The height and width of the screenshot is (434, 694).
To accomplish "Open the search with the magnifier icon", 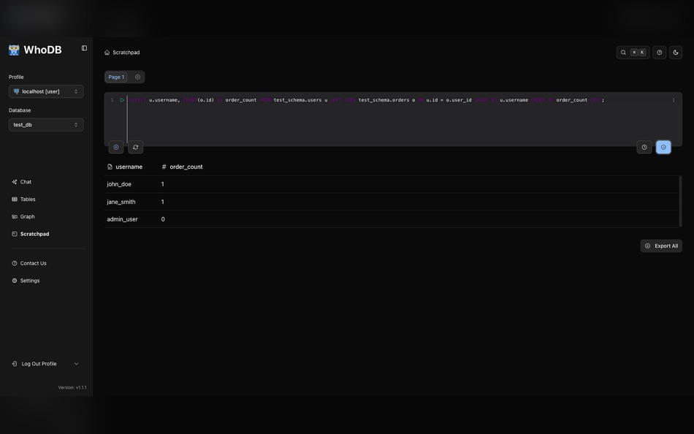I will [x=622, y=50].
